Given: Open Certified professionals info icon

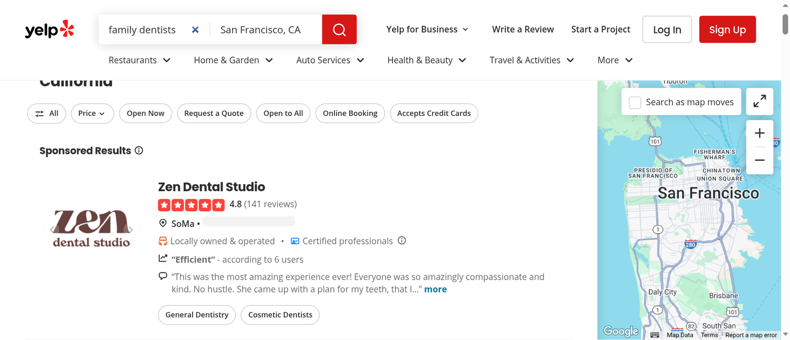Looking at the screenshot, I should click(x=402, y=240).
